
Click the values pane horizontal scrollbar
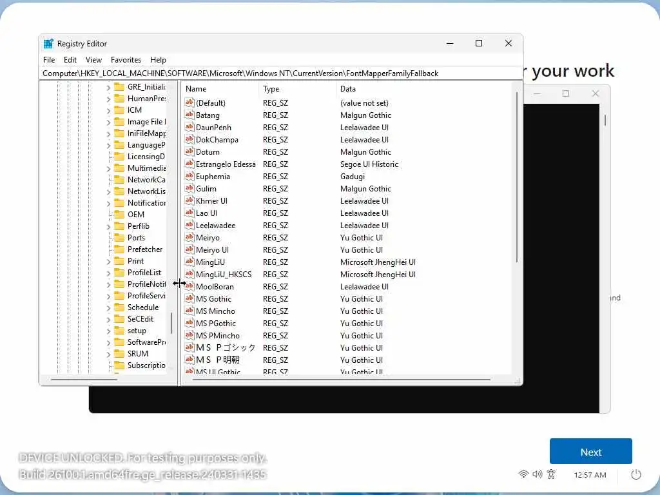[342, 380]
